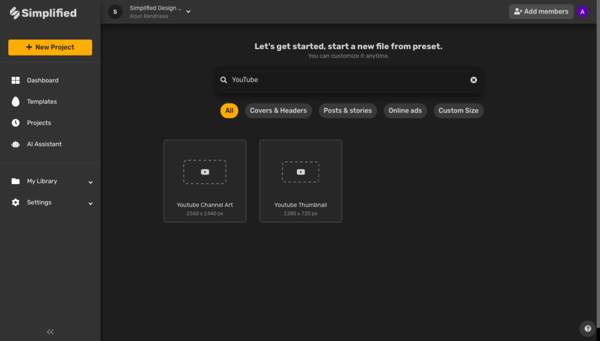Expand the My Library chevron
This screenshot has width=600, height=341.
click(91, 182)
